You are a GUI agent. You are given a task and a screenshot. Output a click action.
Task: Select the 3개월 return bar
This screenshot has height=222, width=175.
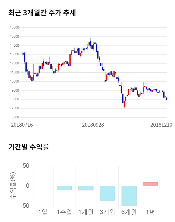tap(107, 193)
